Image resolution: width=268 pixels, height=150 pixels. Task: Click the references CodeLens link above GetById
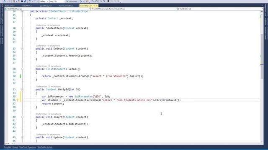tap(41, 86)
